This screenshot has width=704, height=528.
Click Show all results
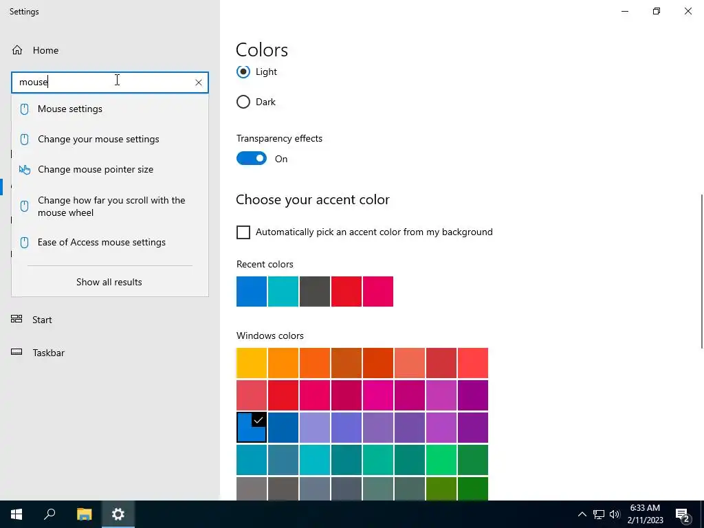(x=109, y=282)
